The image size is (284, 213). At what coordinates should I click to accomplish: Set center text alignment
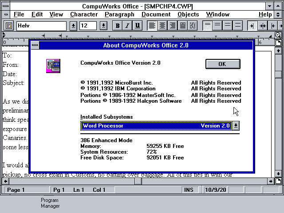point(162,26)
